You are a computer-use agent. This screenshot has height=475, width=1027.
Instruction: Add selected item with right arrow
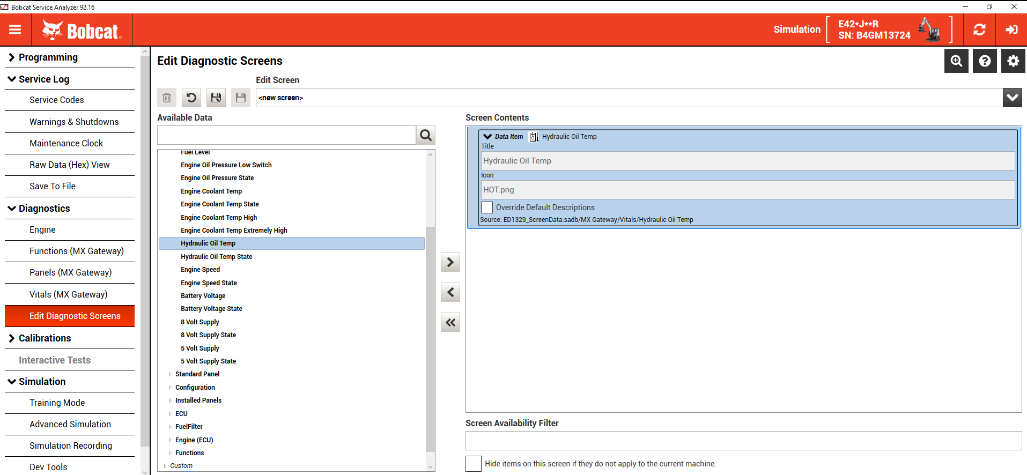click(450, 262)
